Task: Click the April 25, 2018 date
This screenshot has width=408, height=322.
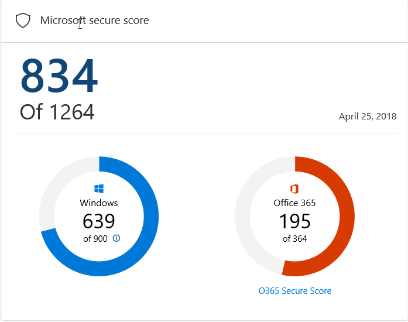Action: click(367, 117)
